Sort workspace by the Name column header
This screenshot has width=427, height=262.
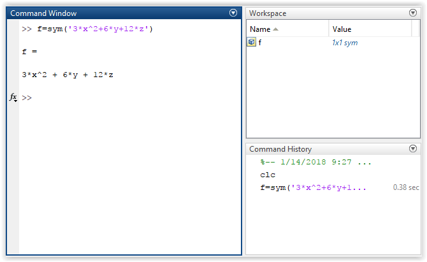(x=287, y=29)
